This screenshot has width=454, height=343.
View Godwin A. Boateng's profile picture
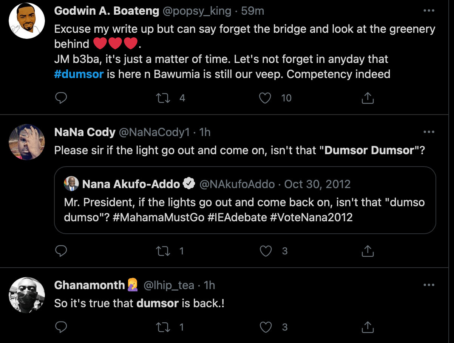coord(27,20)
